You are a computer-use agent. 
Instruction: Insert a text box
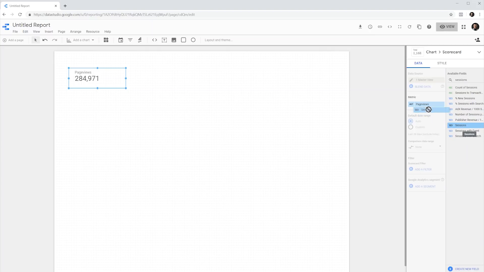[164, 40]
